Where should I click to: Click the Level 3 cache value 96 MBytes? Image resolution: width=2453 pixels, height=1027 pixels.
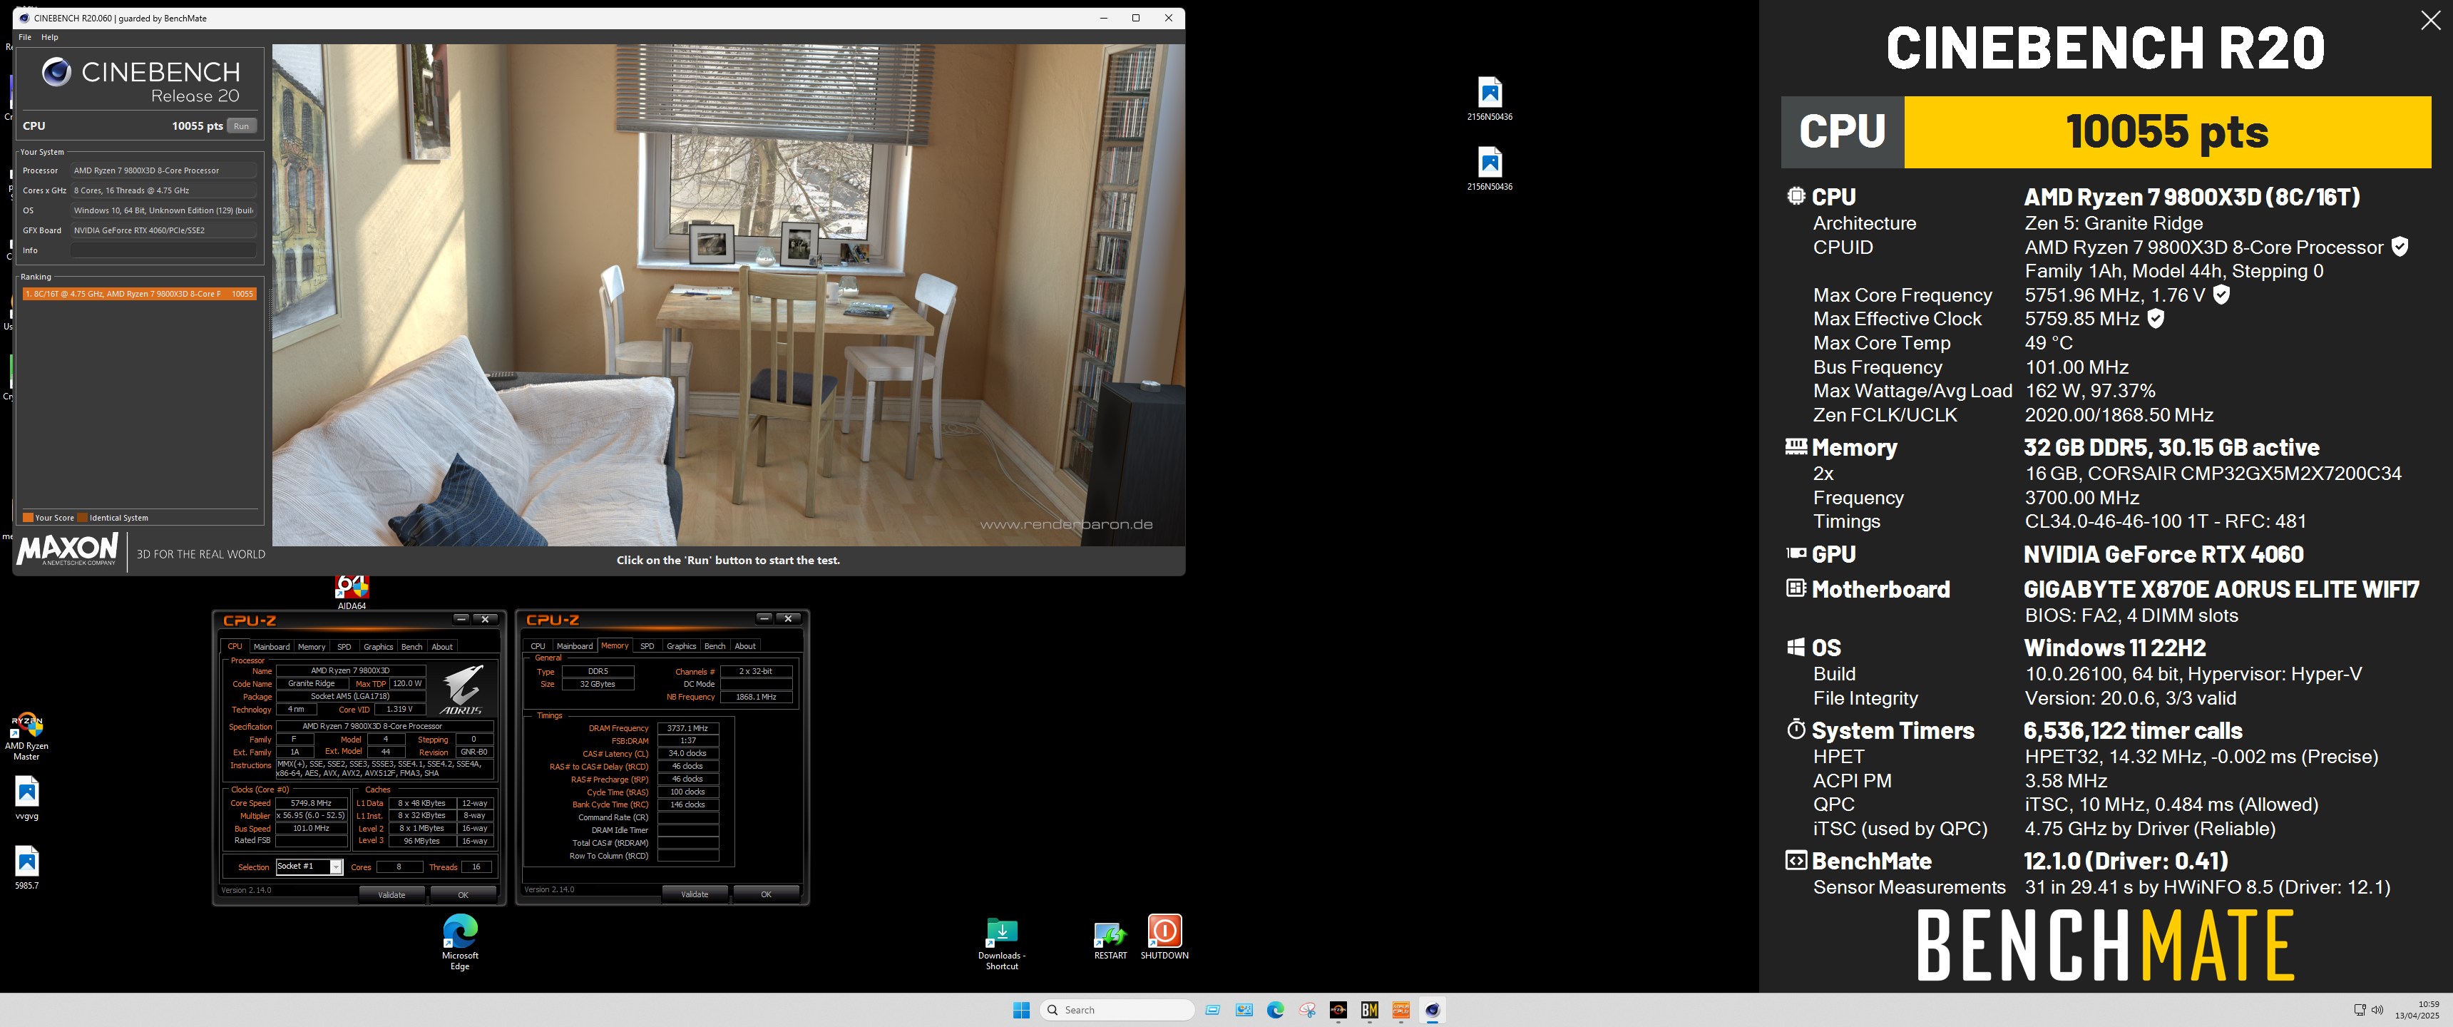pos(421,840)
